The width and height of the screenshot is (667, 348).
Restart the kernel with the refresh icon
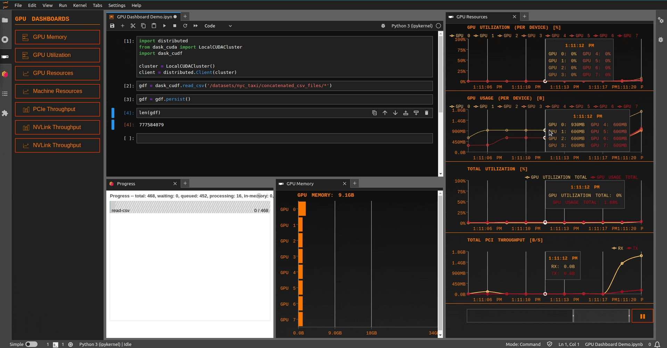click(x=185, y=26)
